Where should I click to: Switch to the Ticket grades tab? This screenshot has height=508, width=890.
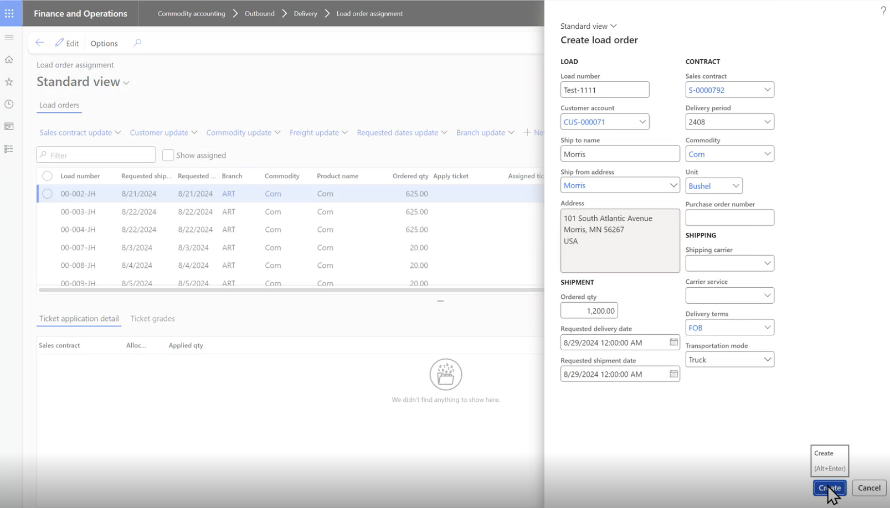[152, 318]
